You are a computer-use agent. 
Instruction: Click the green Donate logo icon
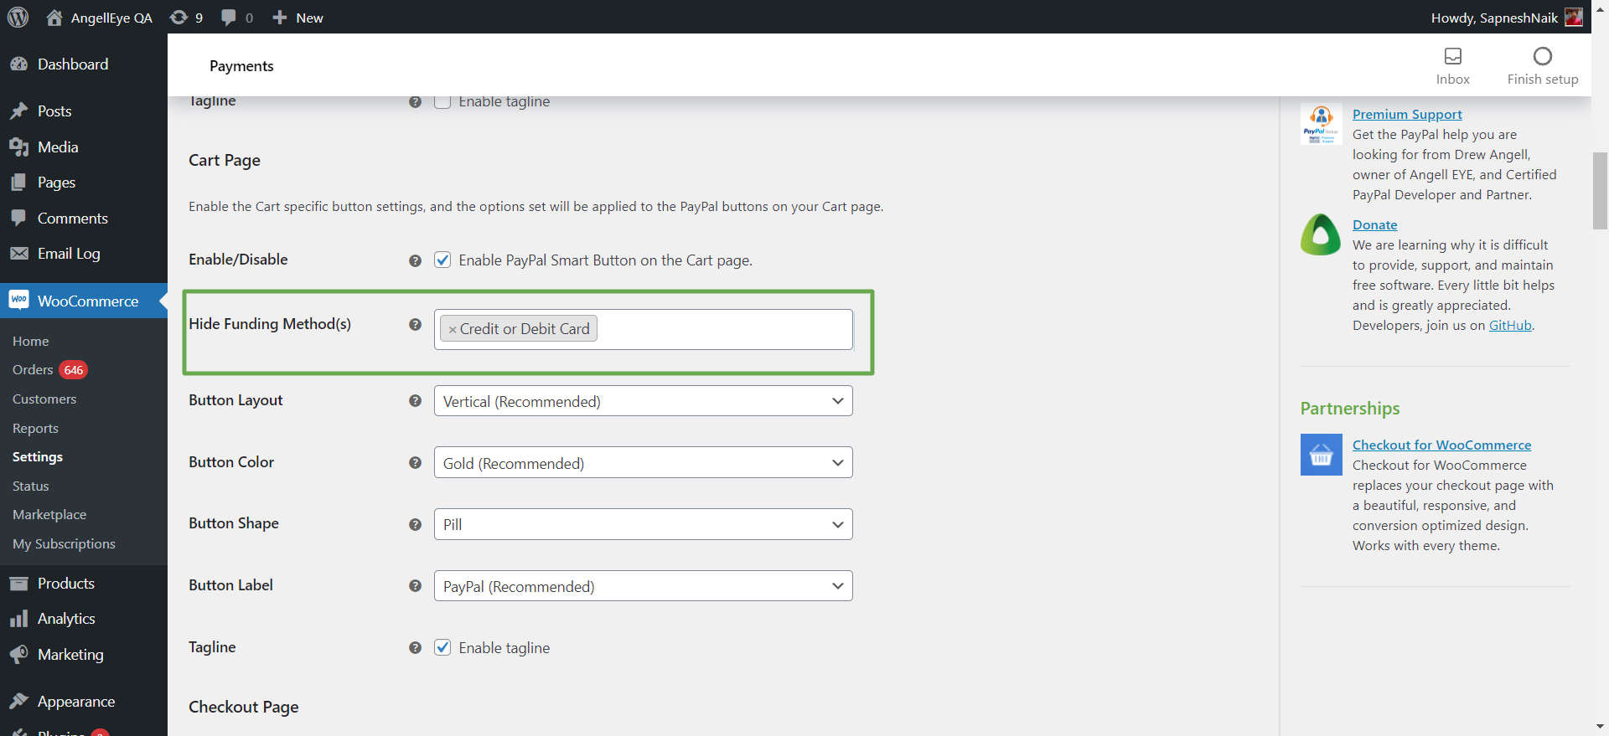1321,234
